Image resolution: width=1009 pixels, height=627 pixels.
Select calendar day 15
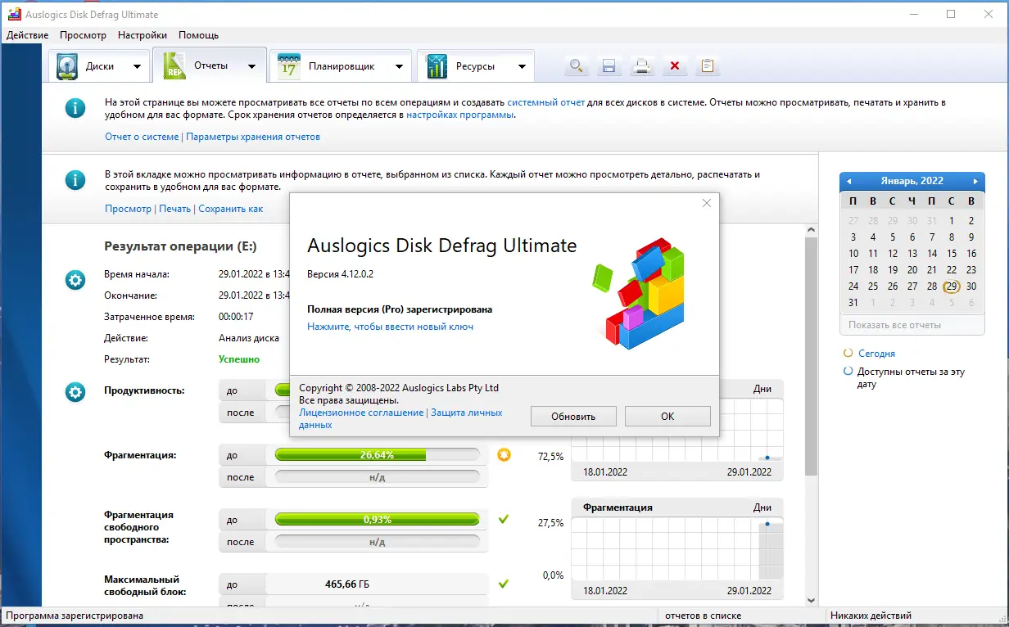(x=952, y=254)
